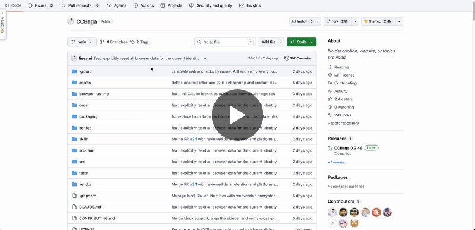Open the latest commit's green check status
475x230 pixels.
[205, 58]
